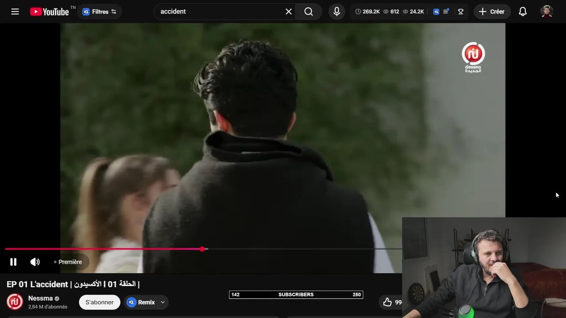Click the vidIQ Remix button
This screenshot has height=318, width=566.
141,302
